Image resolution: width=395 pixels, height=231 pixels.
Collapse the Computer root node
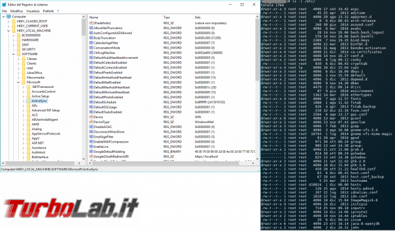(x=4, y=16)
